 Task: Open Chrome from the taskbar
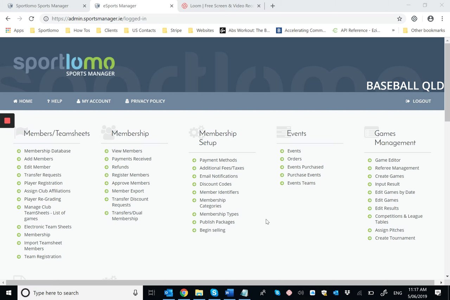[x=184, y=293]
